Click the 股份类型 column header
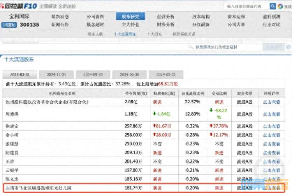 point(245,93)
